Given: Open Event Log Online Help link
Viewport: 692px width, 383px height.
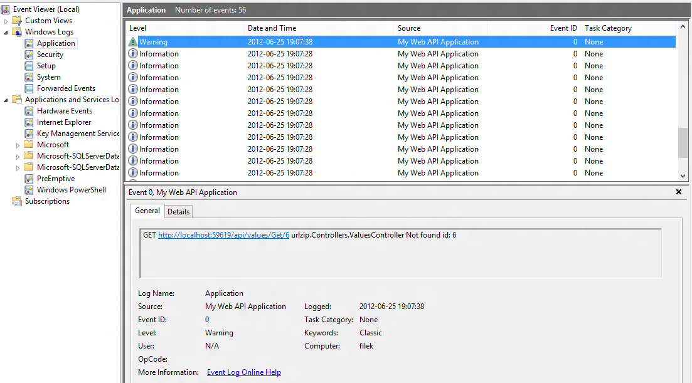Looking at the screenshot, I should coord(244,372).
